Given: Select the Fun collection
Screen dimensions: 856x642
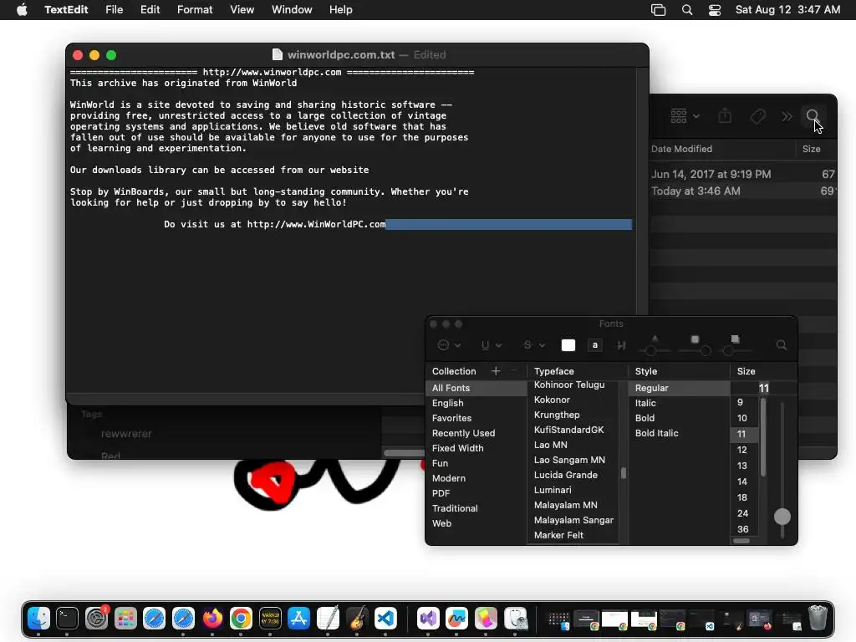Looking at the screenshot, I should (x=476, y=463).
